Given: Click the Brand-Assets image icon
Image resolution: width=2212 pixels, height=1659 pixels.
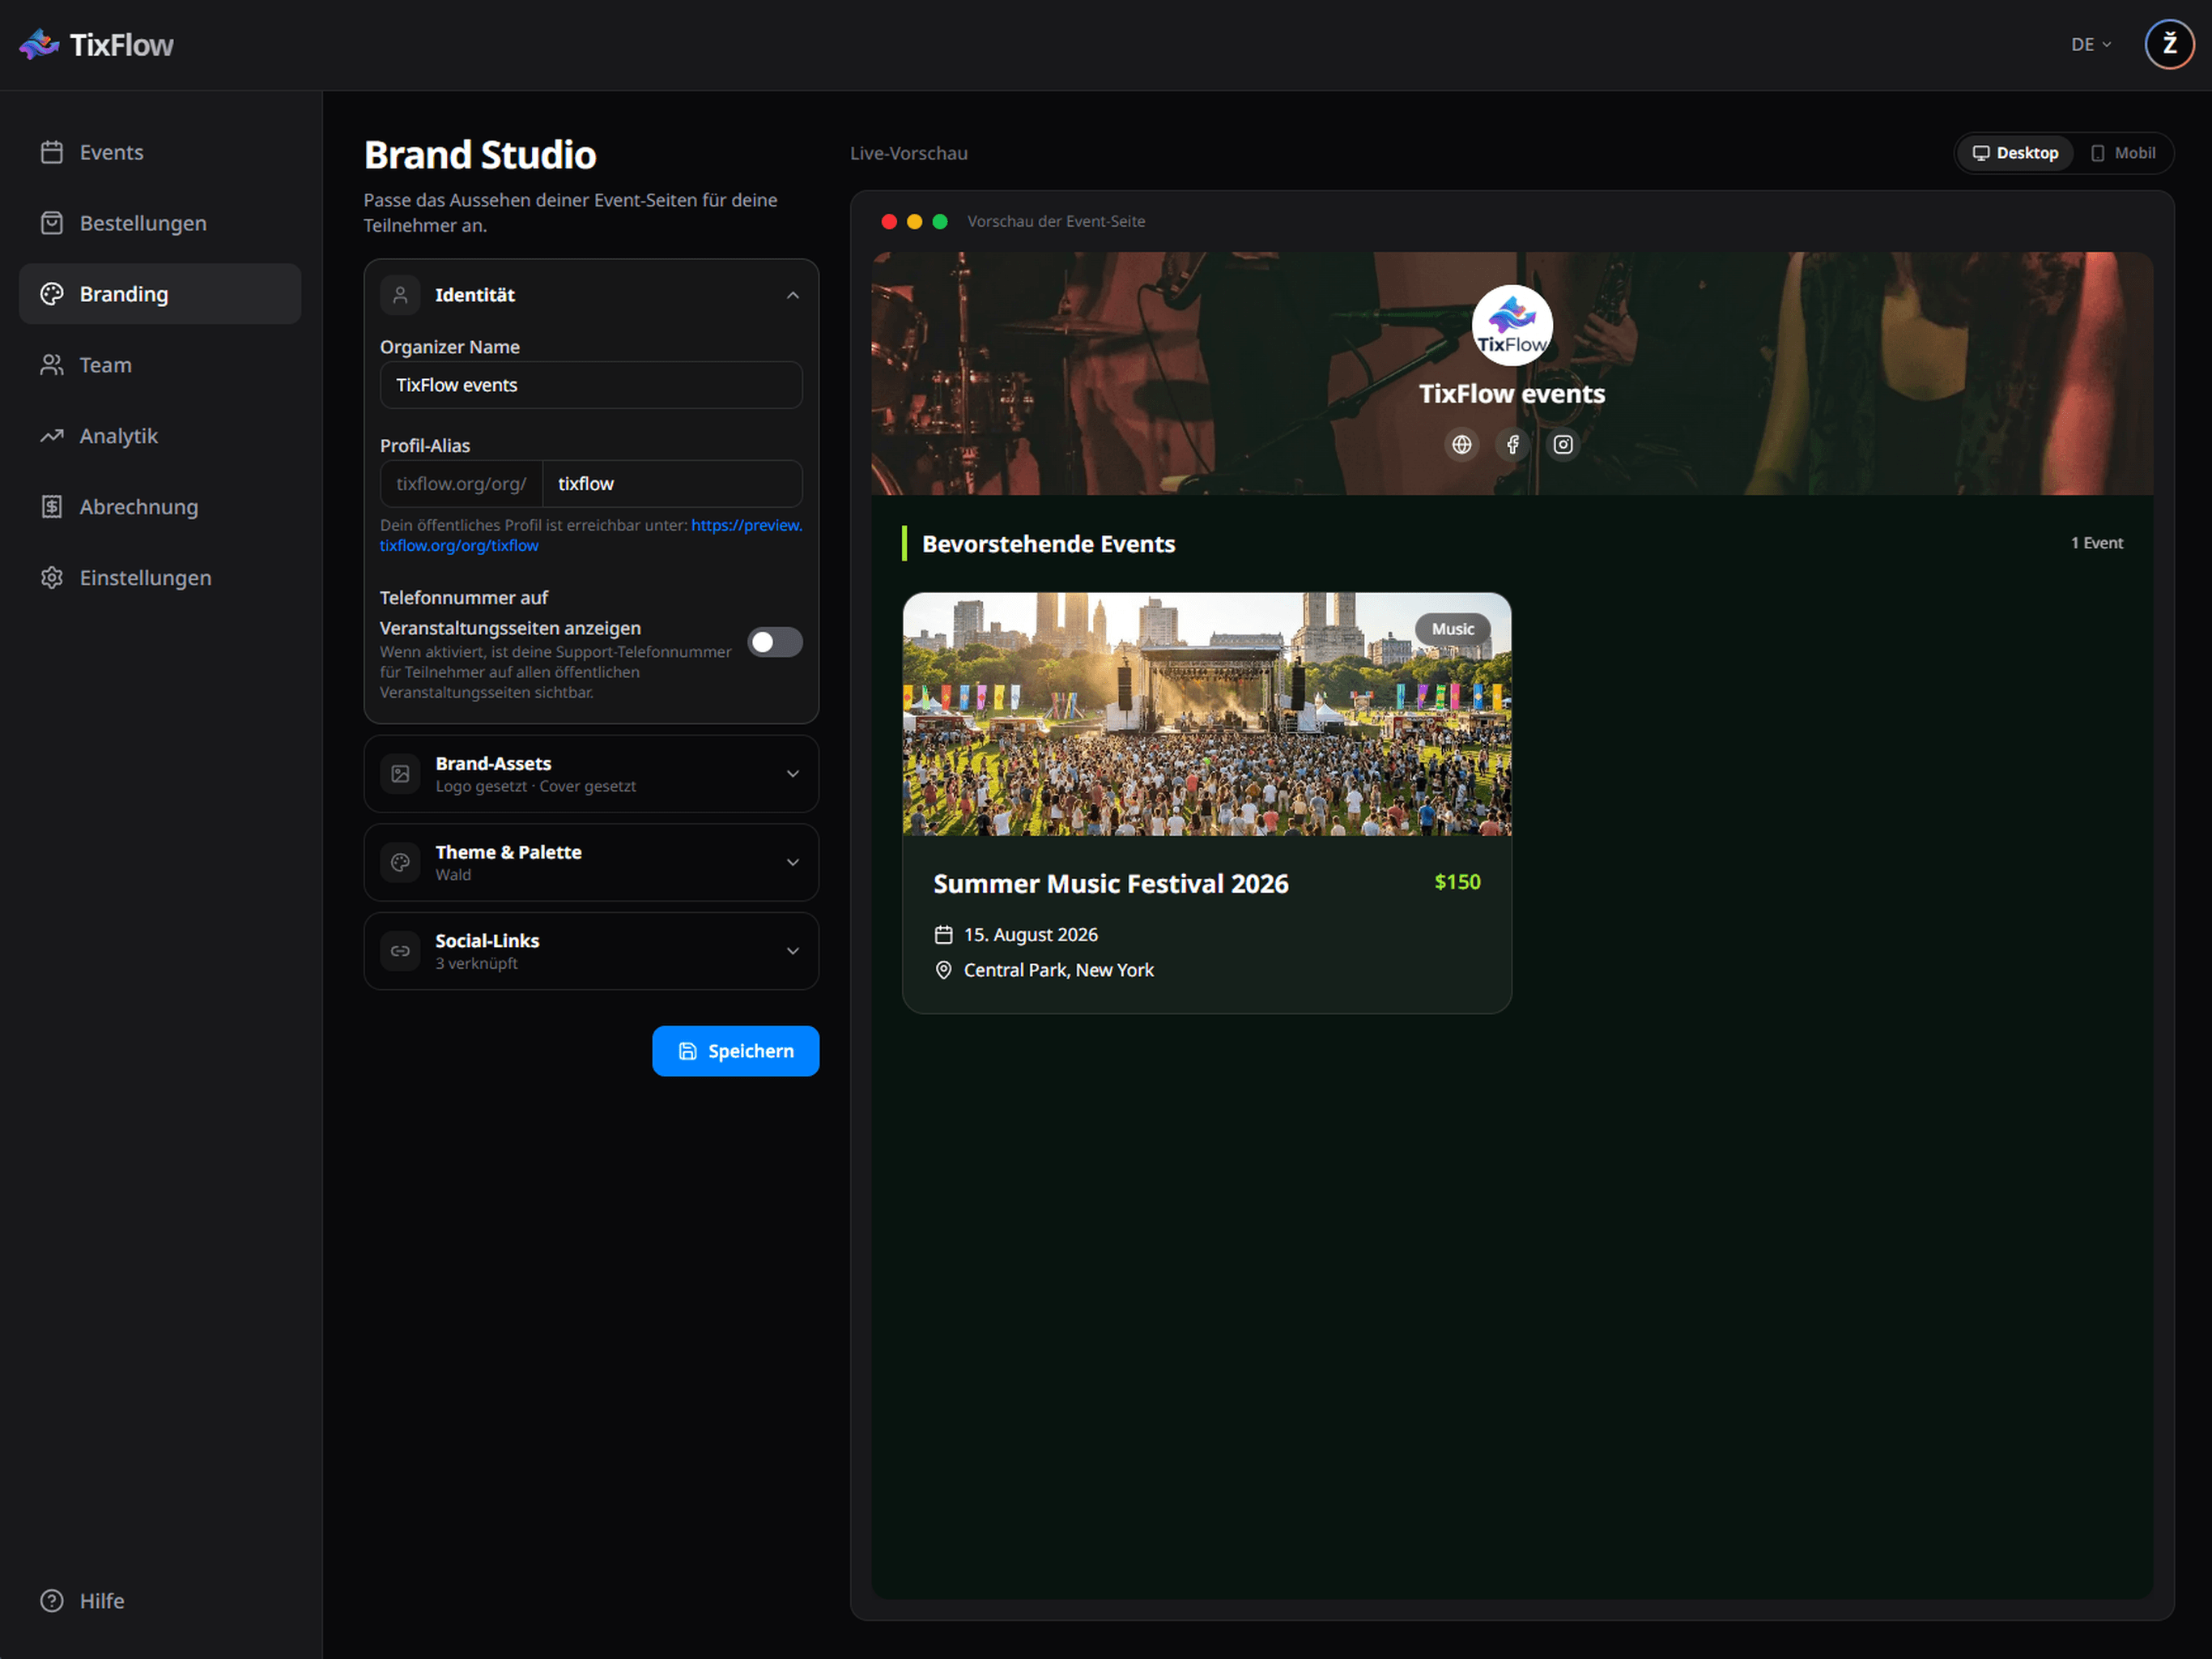Looking at the screenshot, I should click(x=400, y=774).
